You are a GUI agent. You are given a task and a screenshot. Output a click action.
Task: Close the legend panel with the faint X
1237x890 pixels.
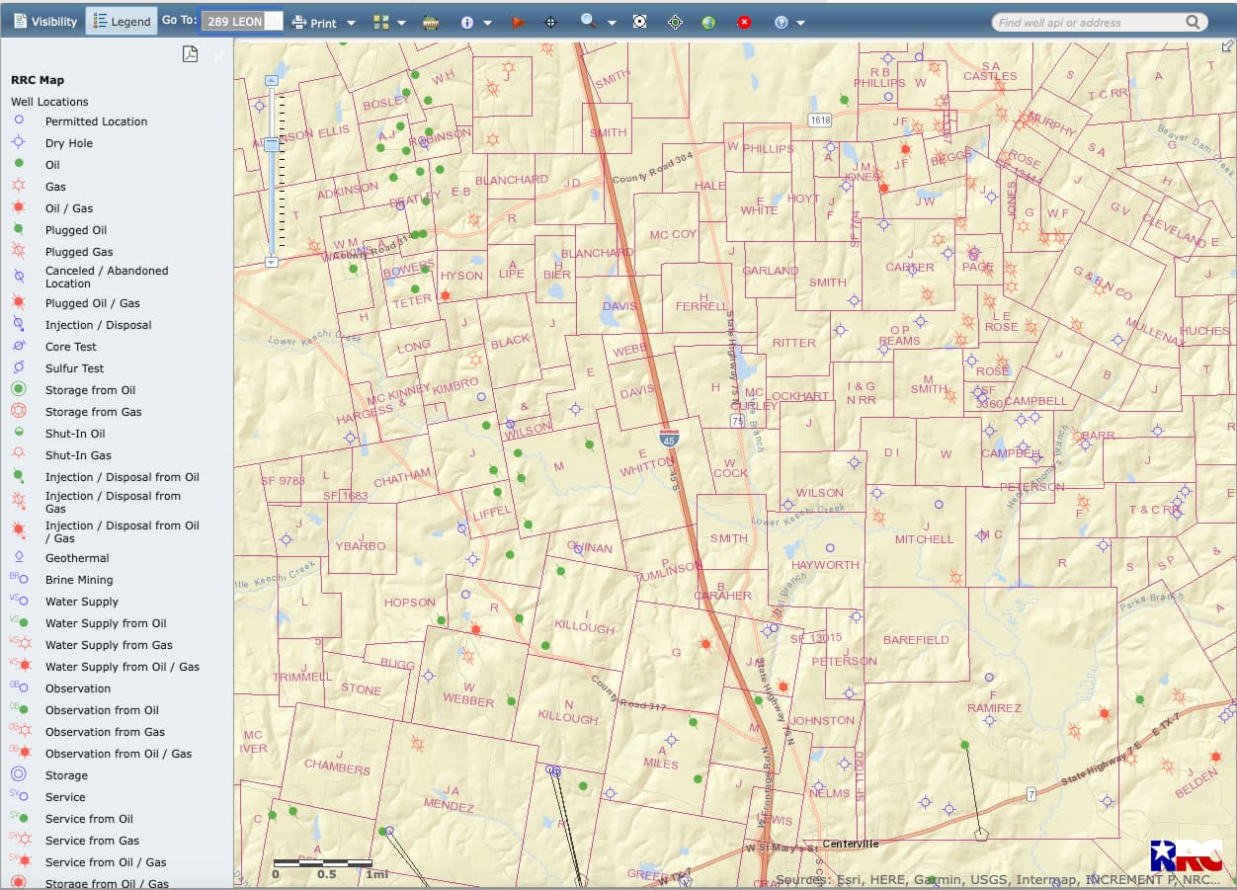pos(218,57)
